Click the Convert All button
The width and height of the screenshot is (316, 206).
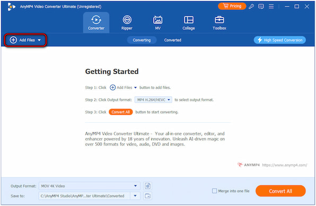280,191
